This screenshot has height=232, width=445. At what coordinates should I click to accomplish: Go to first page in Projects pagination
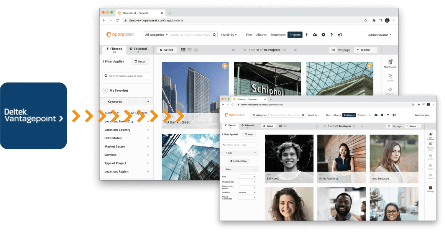coord(234,50)
